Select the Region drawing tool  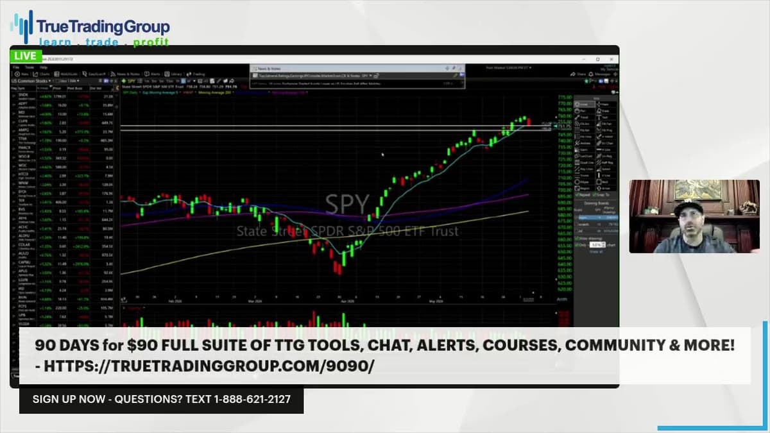click(584, 188)
